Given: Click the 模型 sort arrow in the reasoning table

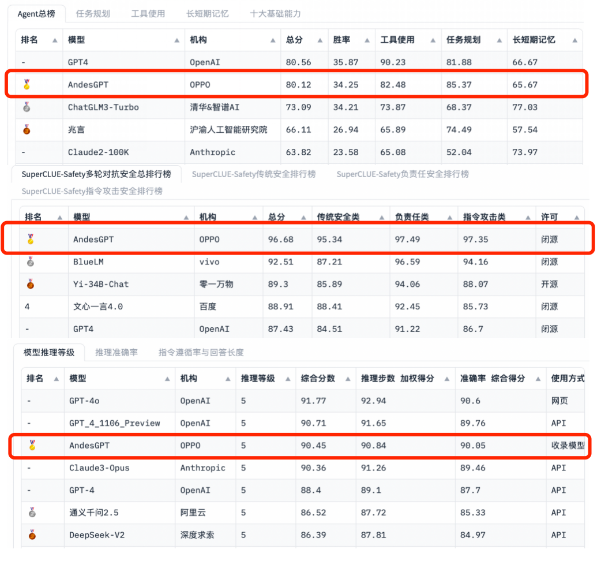Looking at the screenshot, I should point(167,379).
